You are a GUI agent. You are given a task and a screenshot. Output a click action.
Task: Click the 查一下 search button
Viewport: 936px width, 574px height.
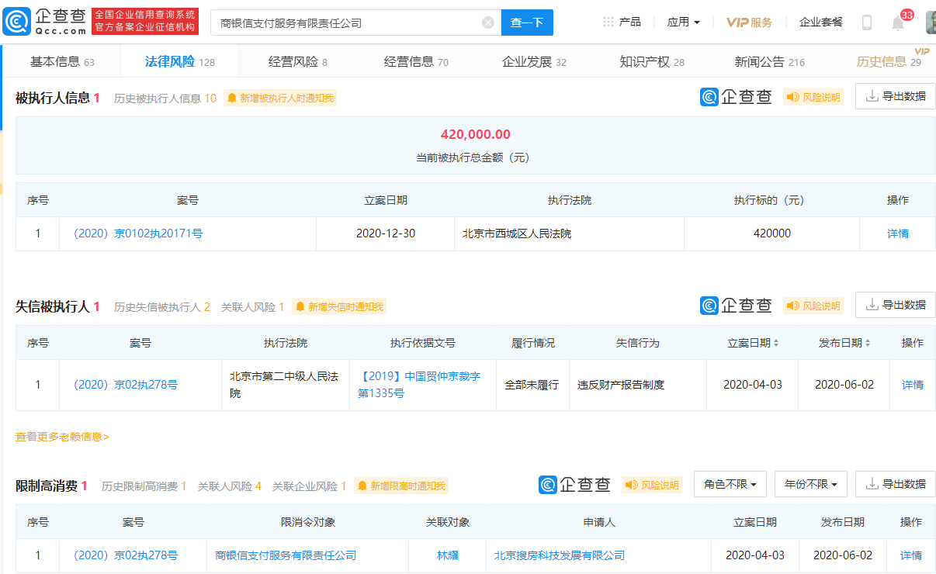pyautogui.click(x=527, y=22)
